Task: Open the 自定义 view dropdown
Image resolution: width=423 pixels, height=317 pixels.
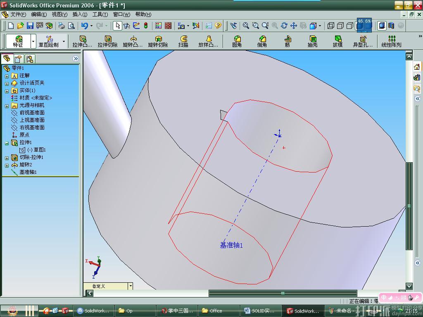Action: (x=131, y=286)
